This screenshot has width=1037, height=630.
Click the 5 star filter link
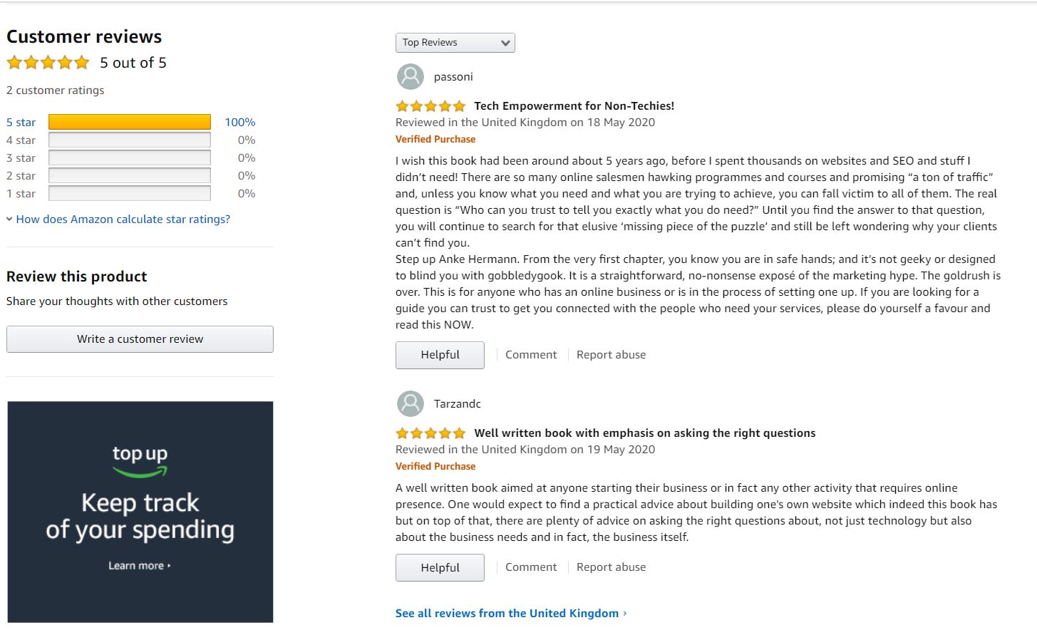point(21,123)
